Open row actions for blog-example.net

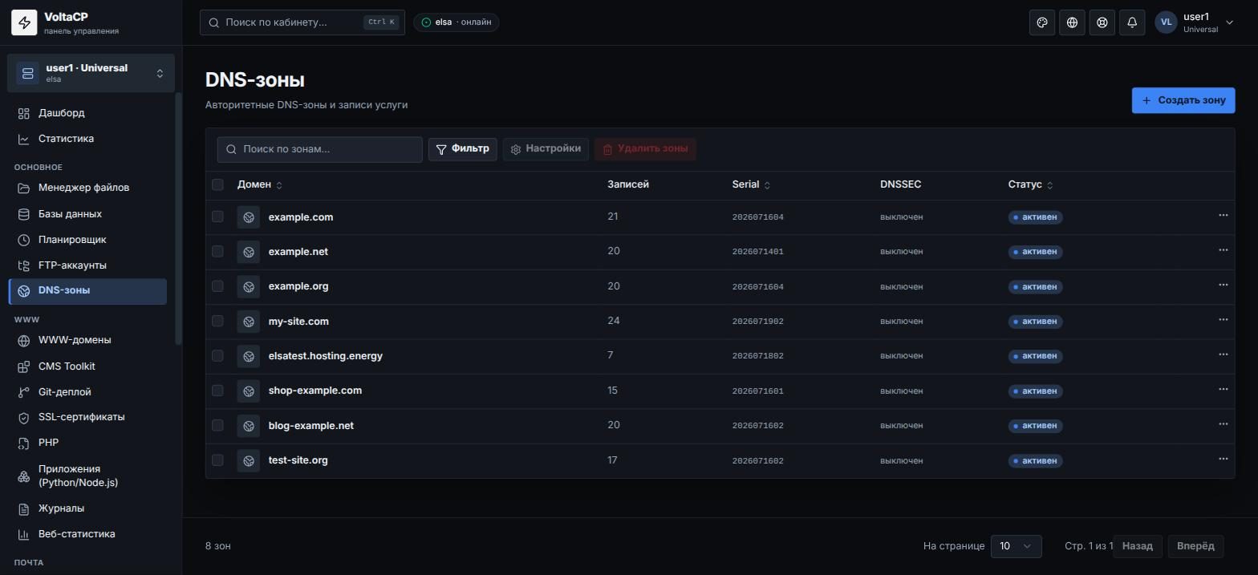1223,424
